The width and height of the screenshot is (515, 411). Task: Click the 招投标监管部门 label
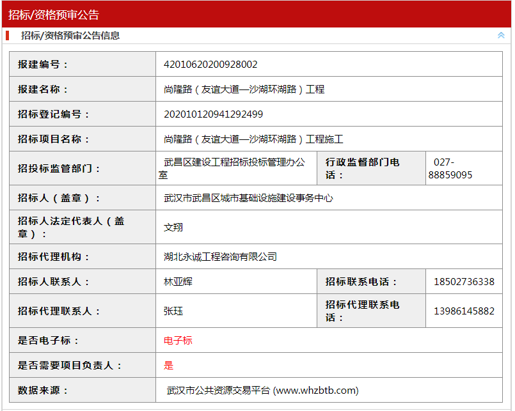59,168
